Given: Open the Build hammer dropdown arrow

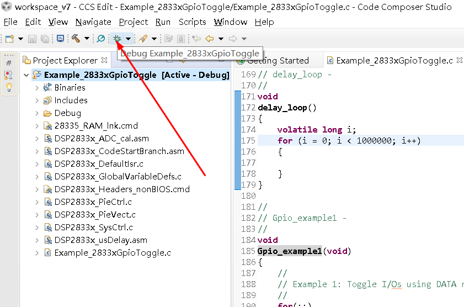Looking at the screenshot, I should pos(87,39).
